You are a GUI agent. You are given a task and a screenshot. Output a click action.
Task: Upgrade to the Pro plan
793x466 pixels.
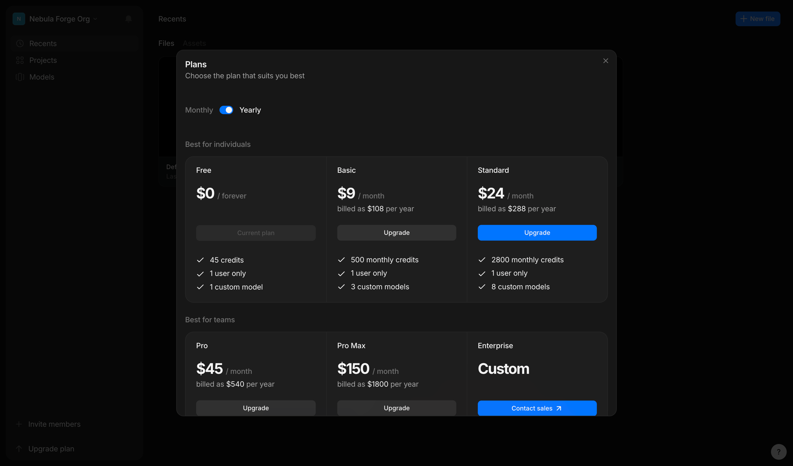(256, 408)
